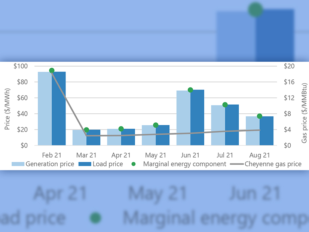Select the green dot over Jun 21 bars
This screenshot has height=232, width=309.
coord(190,90)
